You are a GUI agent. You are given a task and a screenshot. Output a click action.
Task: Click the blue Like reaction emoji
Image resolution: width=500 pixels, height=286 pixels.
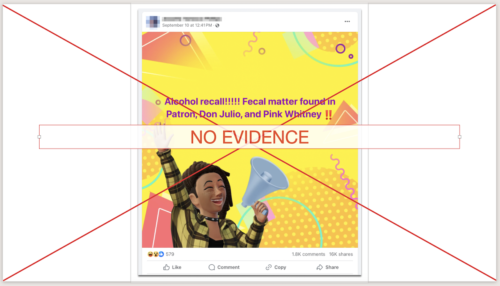pos(161,254)
